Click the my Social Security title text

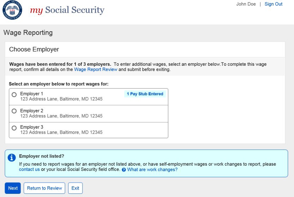pos(67,10)
